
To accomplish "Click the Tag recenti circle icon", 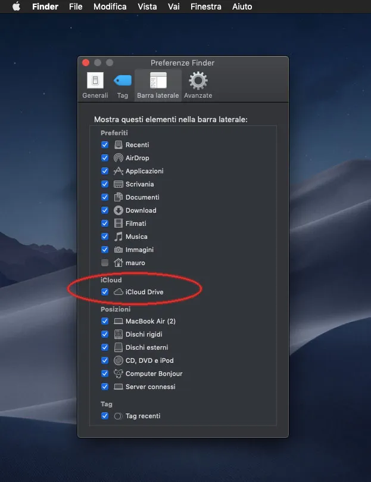I will 119,416.
